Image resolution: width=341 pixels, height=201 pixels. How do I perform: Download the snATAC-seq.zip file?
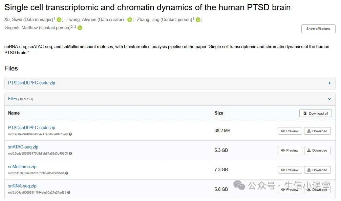(x=317, y=150)
